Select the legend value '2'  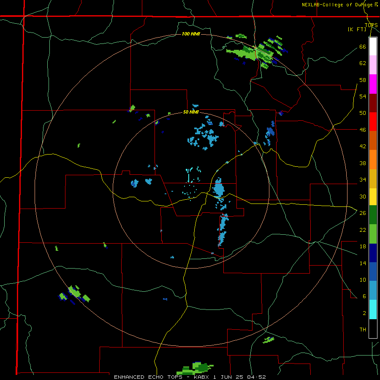(x=364, y=313)
